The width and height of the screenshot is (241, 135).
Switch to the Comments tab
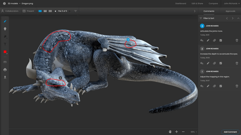209,11
